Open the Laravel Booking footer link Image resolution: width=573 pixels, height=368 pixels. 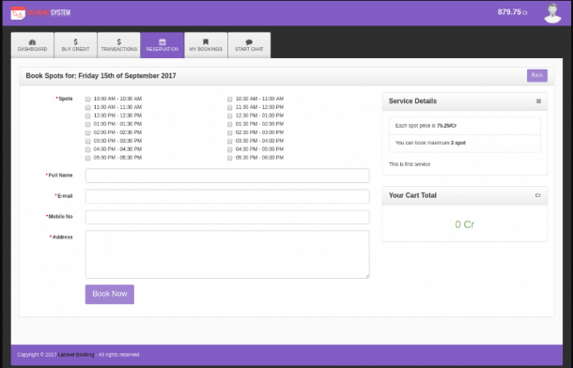click(x=76, y=355)
